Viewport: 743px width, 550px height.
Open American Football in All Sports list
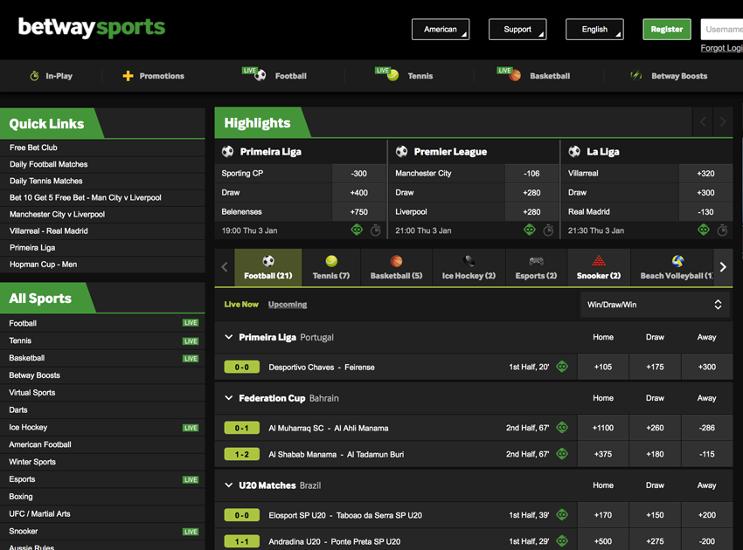[102, 444]
